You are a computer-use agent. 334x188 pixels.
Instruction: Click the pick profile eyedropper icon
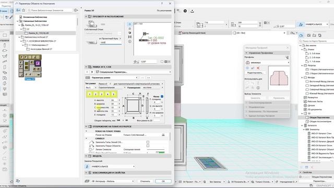[287, 57]
